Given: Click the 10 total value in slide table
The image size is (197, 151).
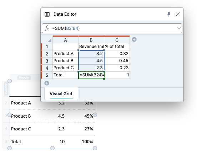Looking at the screenshot, I should coord(62,142).
